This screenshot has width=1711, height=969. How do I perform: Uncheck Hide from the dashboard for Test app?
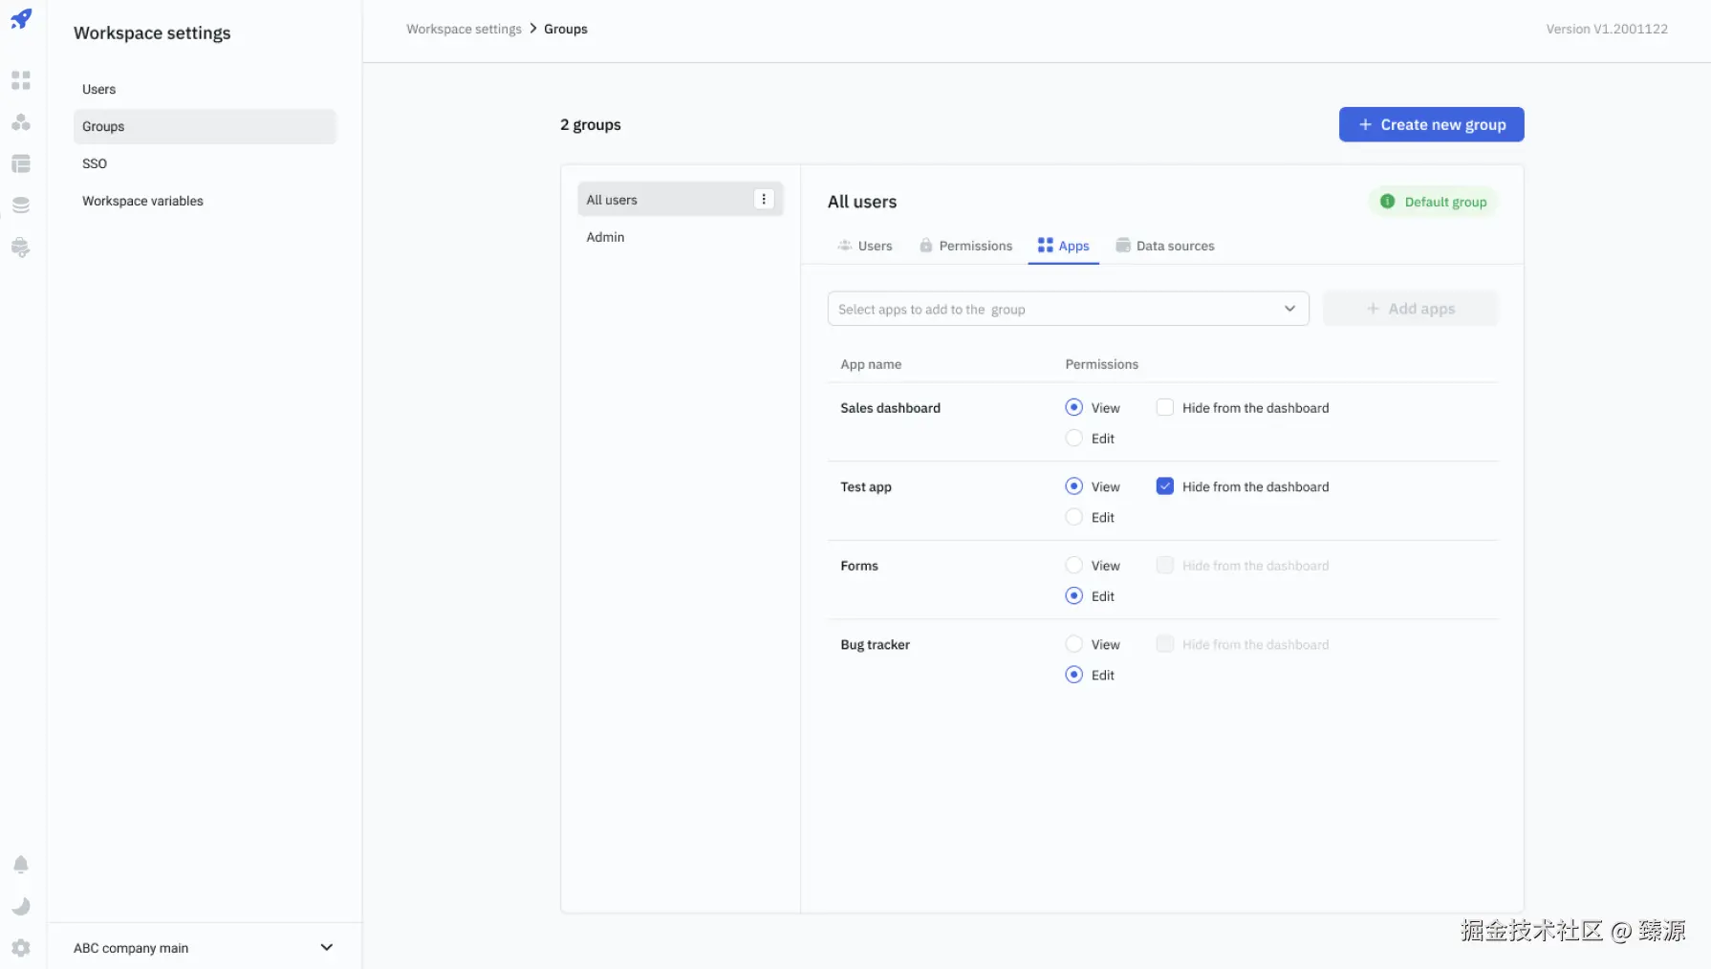pos(1165,486)
